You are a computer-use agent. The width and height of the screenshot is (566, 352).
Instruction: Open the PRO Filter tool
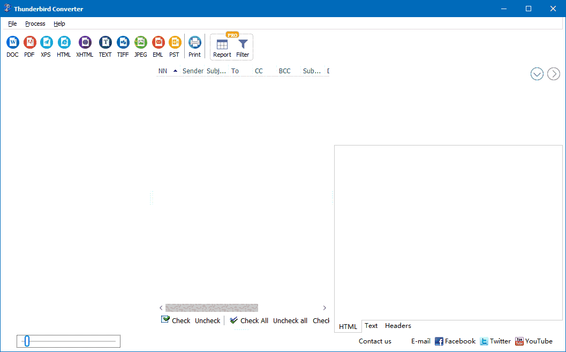tap(243, 47)
